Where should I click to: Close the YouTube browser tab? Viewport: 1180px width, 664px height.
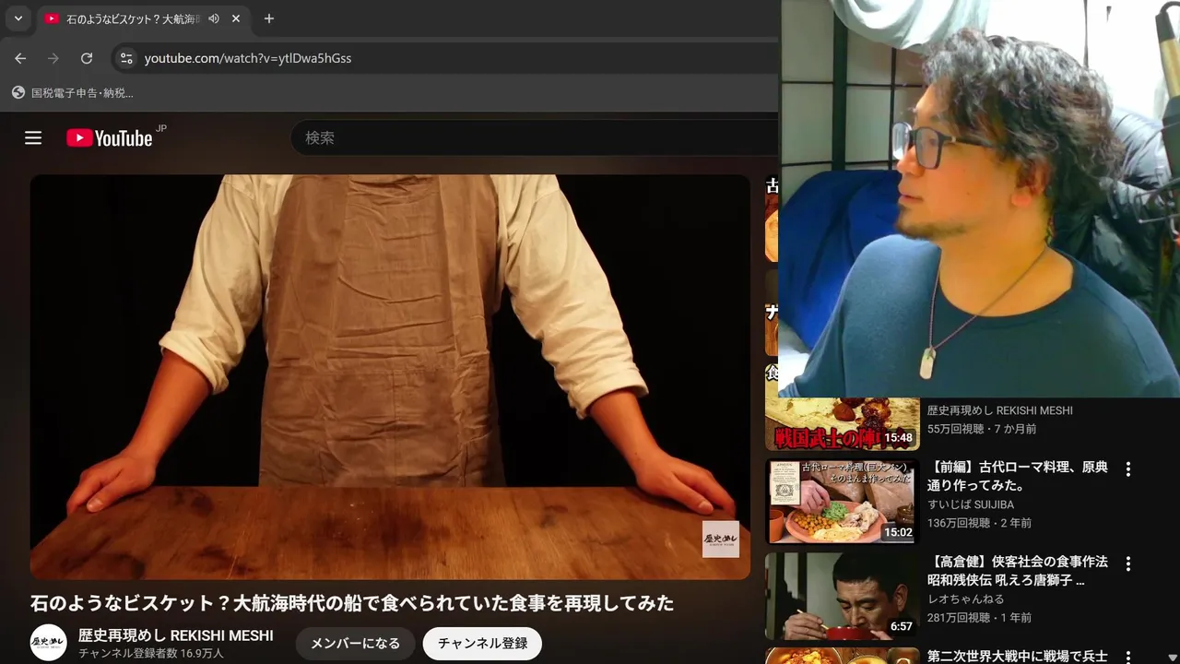[x=236, y=18]
